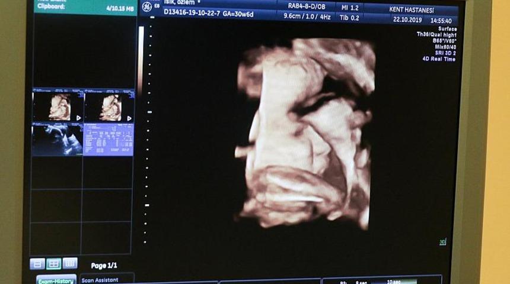Click the 10 sec cine progress bar
The height and width of the screenshot is (284, 510).
402,282
